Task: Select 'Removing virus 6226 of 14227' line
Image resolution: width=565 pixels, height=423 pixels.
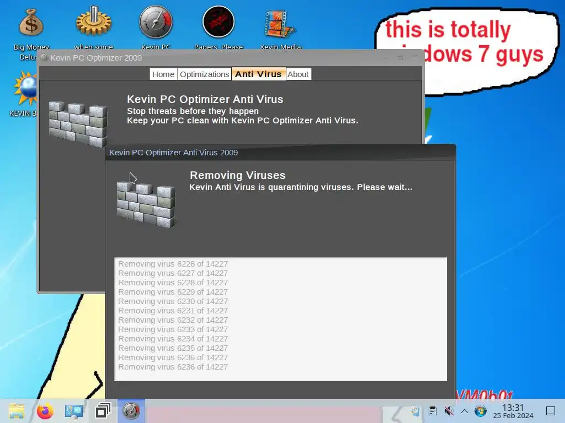Action: pyautogui.click(x=173, y=264)
